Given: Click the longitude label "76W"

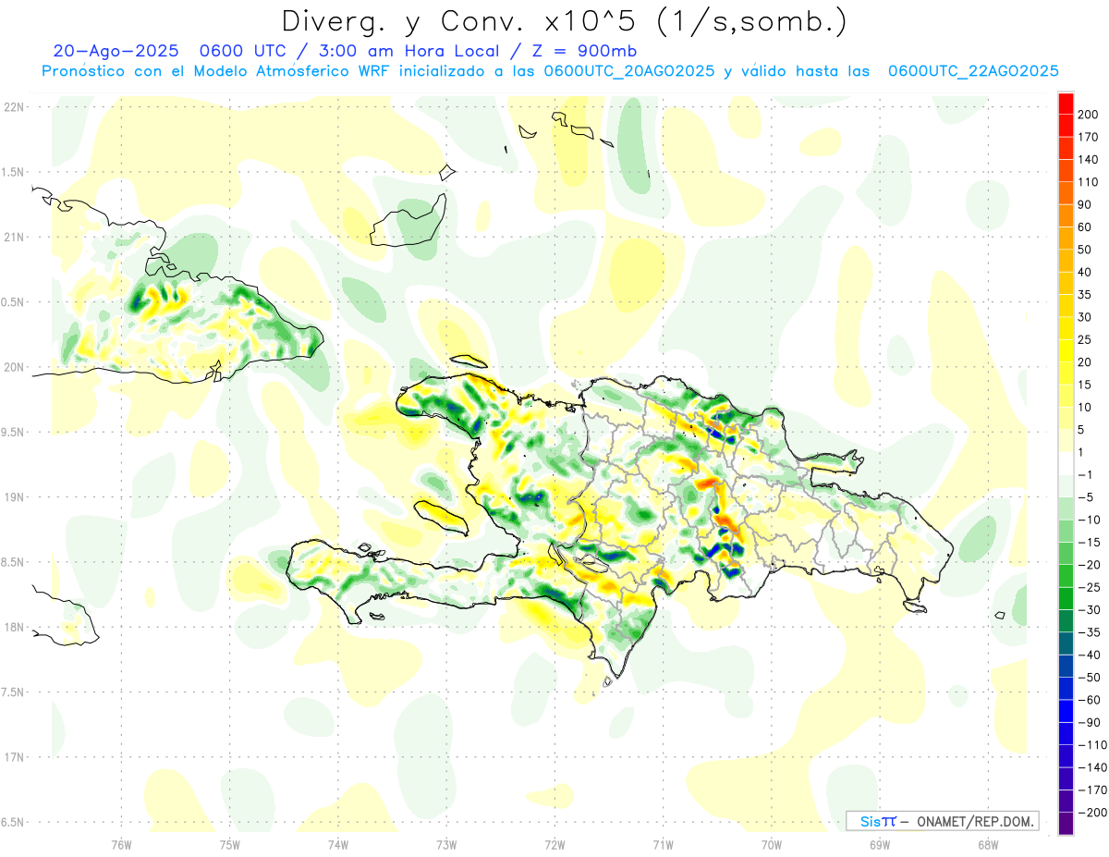Looking at the screenshot, I should point(121,844).
